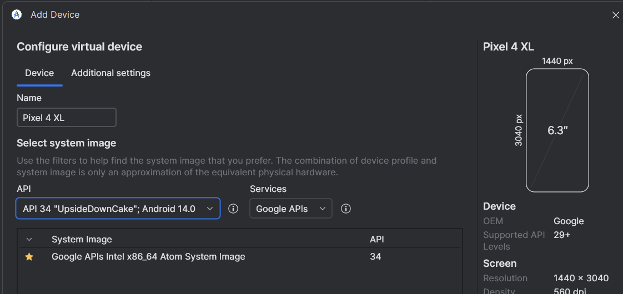
Task: Switch to the Device tab
Action: (39, 73)
